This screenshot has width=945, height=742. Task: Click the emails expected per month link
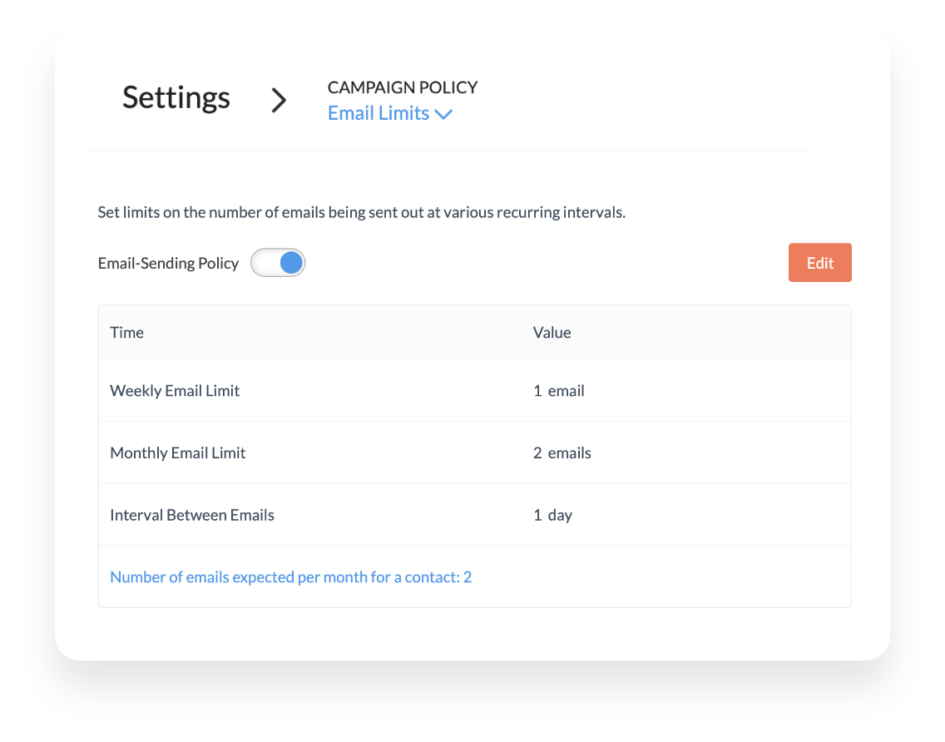click(x=291, y=577)
